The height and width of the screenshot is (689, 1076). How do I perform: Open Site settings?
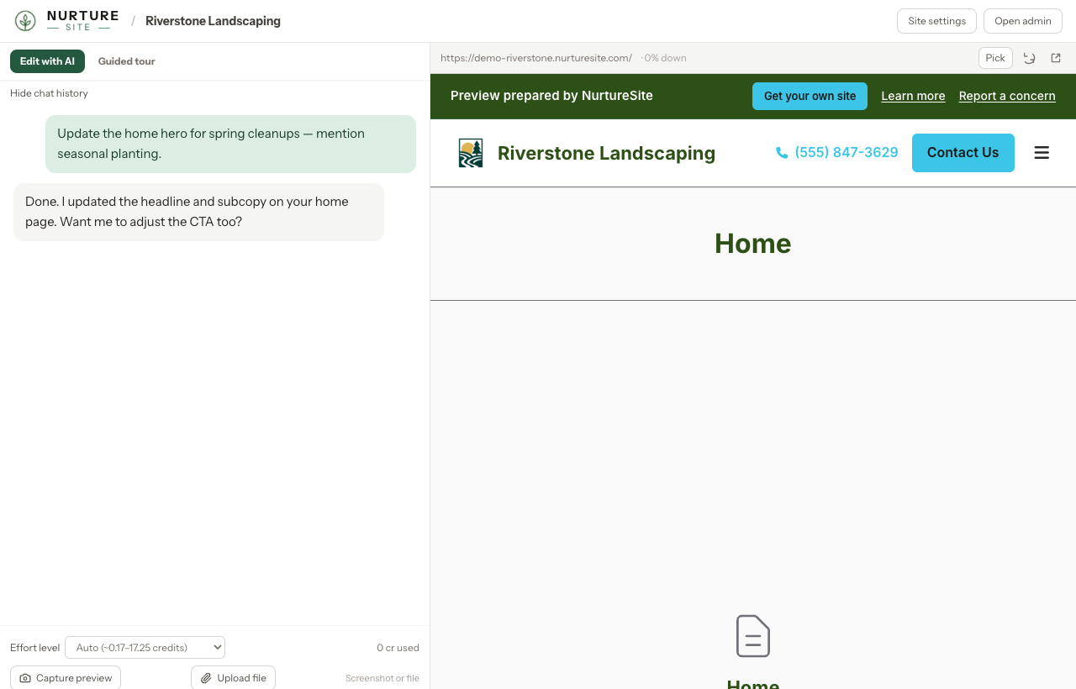936,21
